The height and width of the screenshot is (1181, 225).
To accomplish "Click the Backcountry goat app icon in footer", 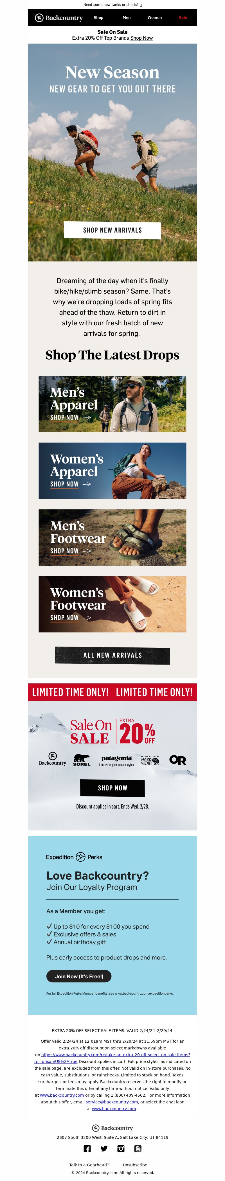I will (x=138, y=1148).
